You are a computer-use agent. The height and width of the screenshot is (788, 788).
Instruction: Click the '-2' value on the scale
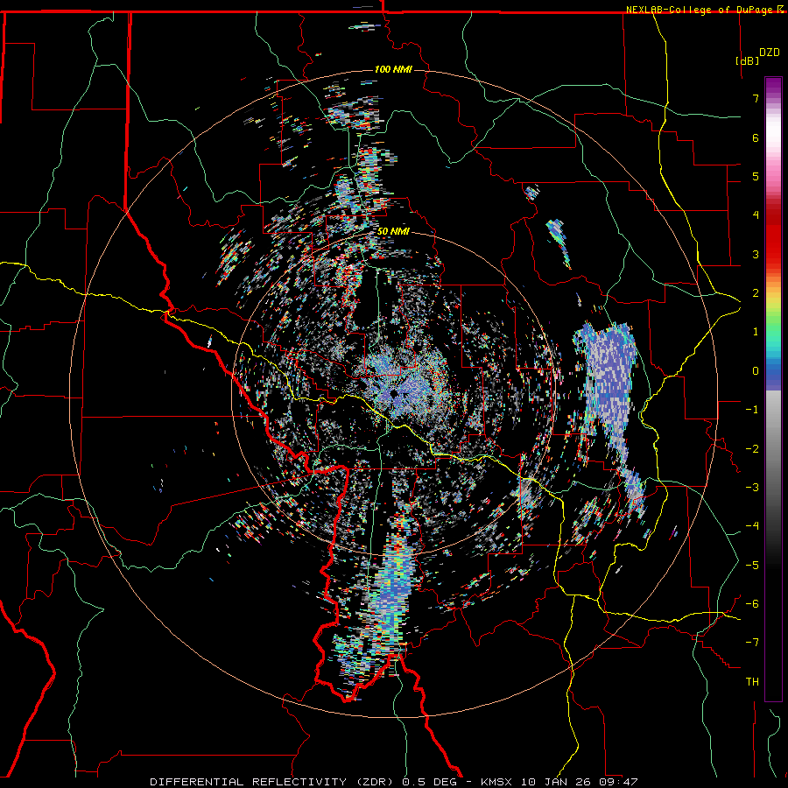(752, 449)
